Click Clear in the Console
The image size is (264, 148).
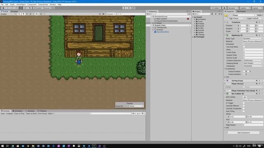coord(3,113)
